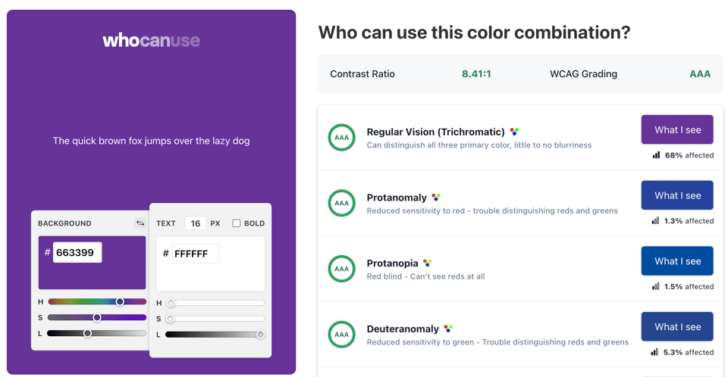Click the text lightness slider handle

coord(260,335)
